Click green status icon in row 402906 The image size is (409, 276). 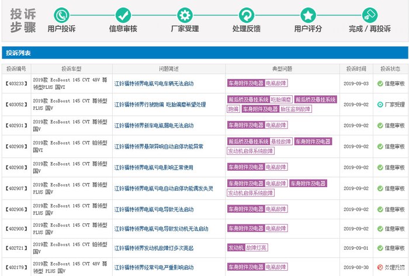[x=380, y=209]
